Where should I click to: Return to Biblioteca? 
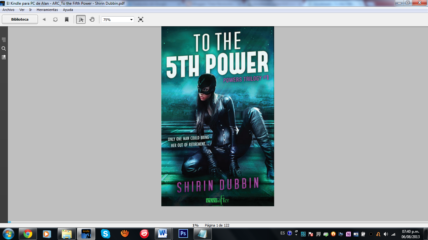coord(20,19)
